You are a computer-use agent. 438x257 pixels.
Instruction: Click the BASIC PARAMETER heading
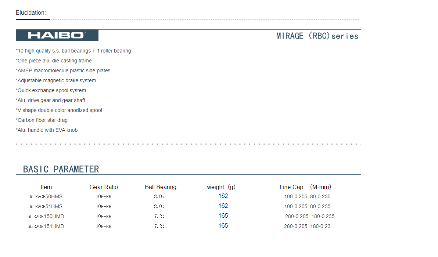pyautogui.click(x=61, y=169)
